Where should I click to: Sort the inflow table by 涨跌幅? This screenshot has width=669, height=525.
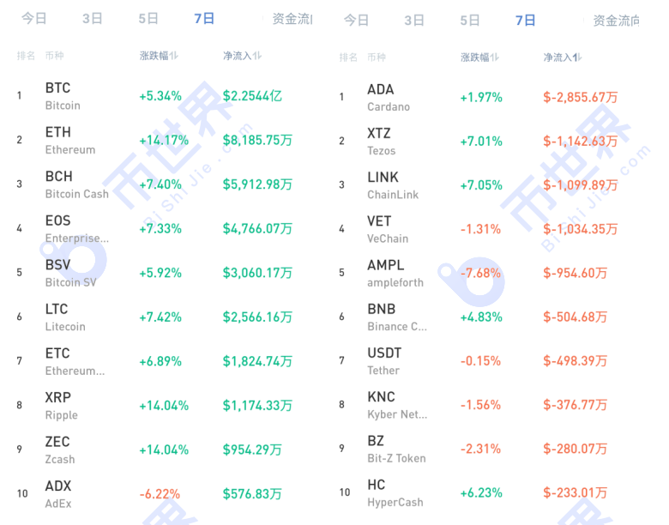click(159, 56)
